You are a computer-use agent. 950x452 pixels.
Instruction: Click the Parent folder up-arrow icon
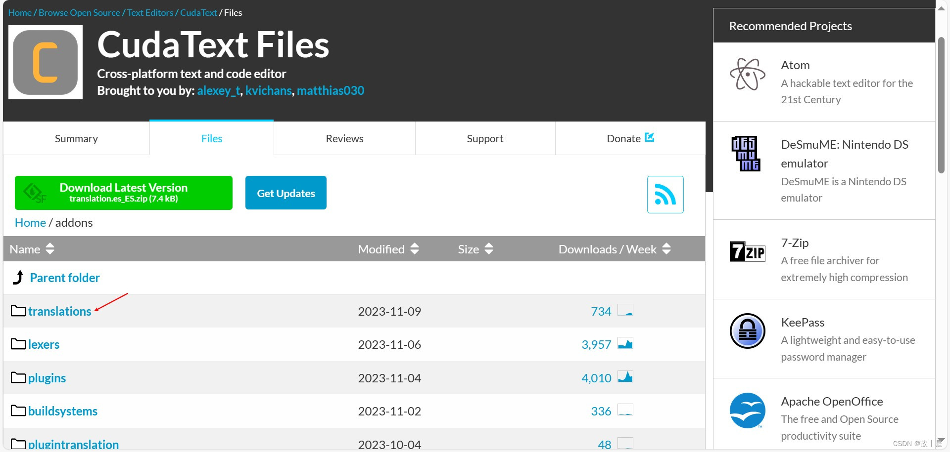point(18,277)
